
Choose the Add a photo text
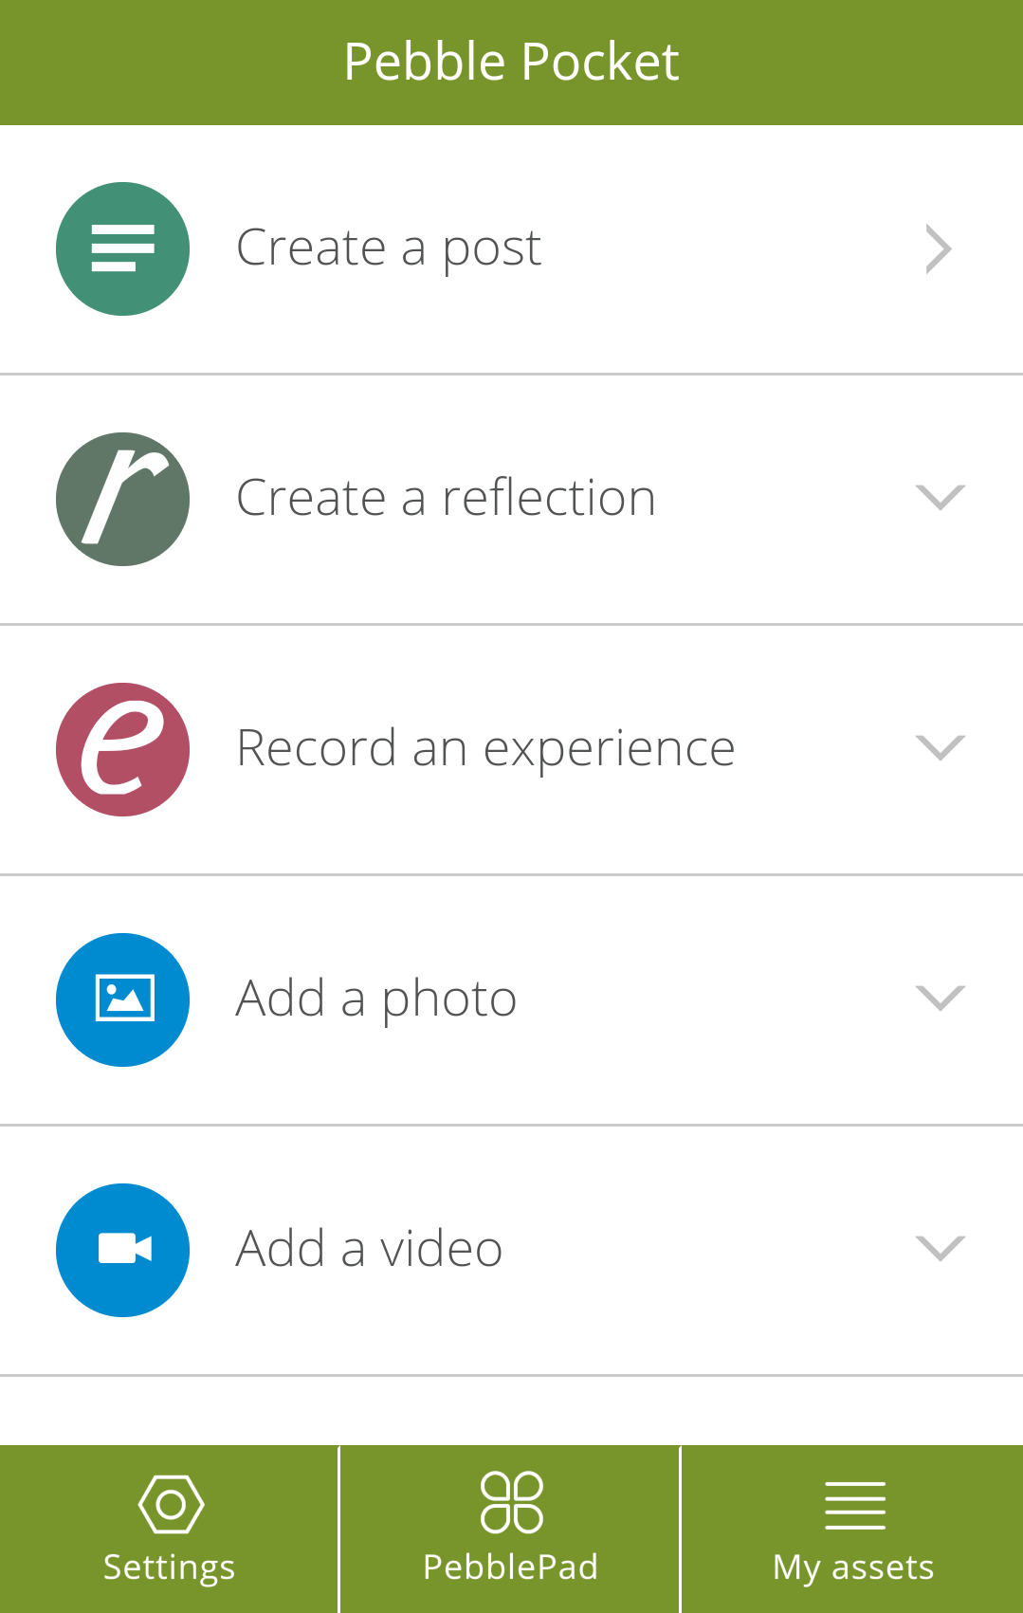[x=375, y=999]
